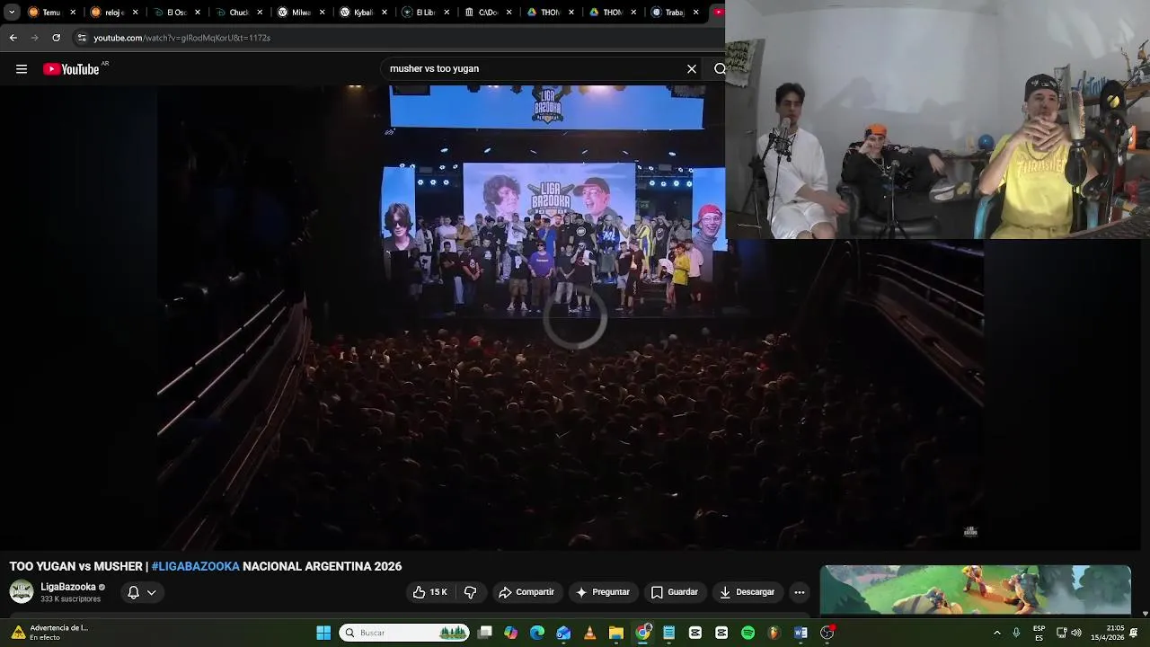Open the Windows Start menu
This screenshot has width=1150, height=647.
pos(323,633)
